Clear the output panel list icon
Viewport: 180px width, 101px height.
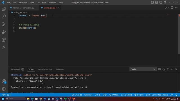[x=159, y=69]
